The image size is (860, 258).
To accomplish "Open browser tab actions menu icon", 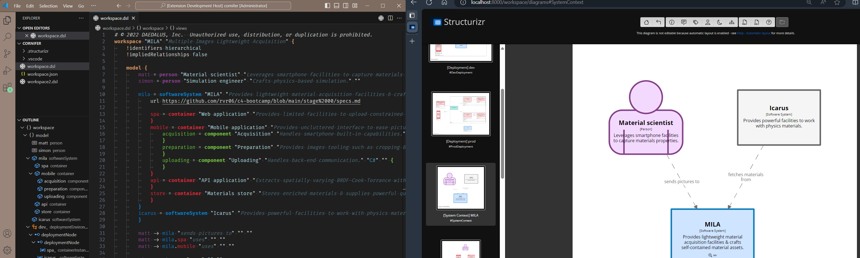I will tap(412, 15).
